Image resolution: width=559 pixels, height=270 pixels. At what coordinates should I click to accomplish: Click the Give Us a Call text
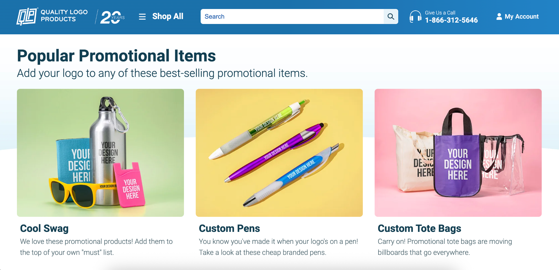[440, 13]
